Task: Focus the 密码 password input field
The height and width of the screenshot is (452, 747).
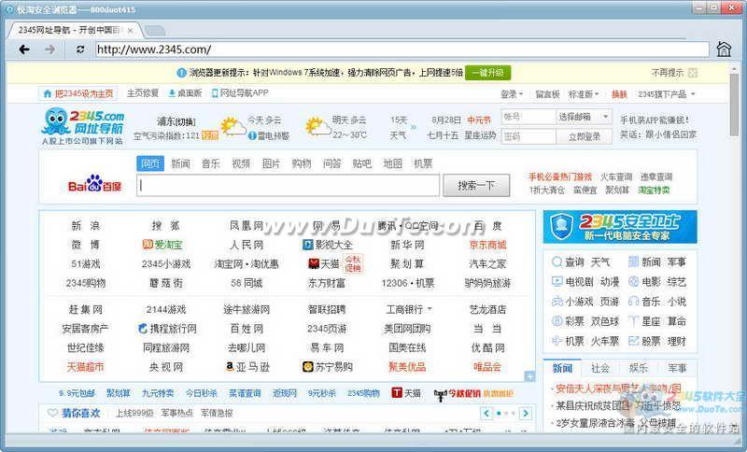Action: tap(529, 136)
